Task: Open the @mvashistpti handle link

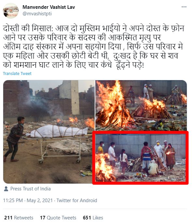Action: 37,14
